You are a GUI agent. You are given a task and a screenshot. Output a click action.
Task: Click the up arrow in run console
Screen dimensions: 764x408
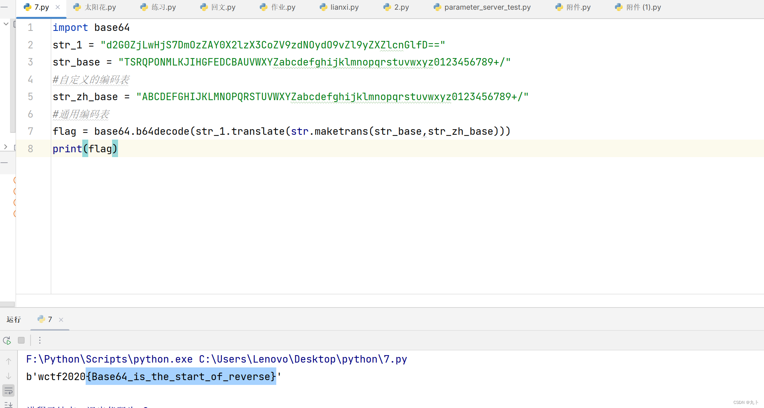tap(9, 361)
